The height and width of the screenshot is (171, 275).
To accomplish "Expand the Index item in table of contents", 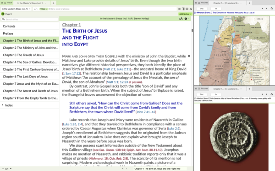I will click(3, 105).
